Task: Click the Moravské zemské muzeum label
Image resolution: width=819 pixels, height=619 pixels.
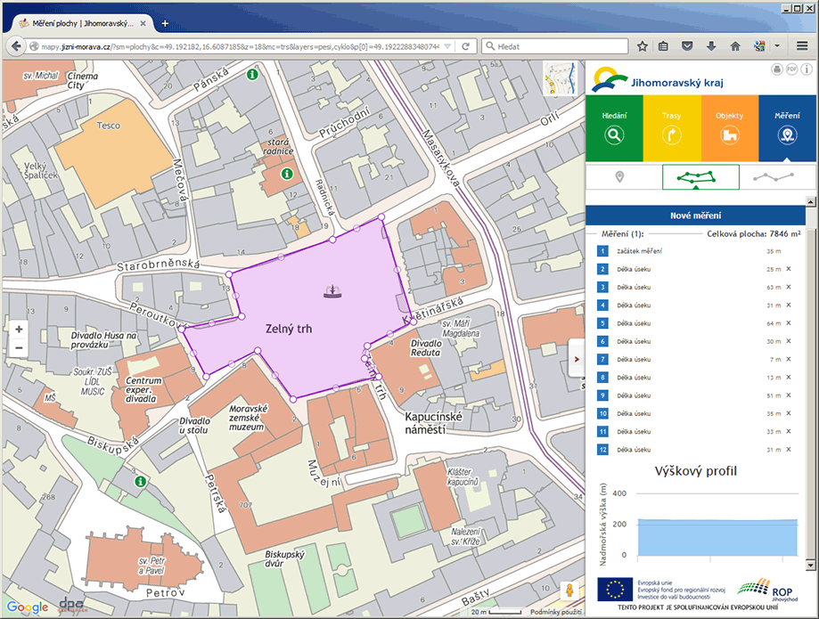Action: [x=248, y=418]
